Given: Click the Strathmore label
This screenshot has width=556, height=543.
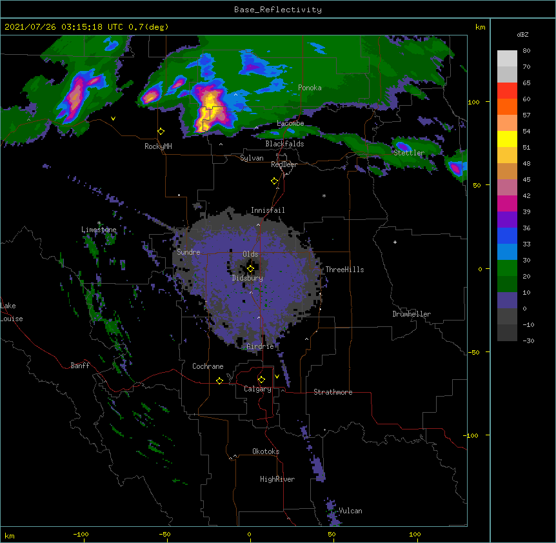Looking at the screenshot, I should pos(333,392).
